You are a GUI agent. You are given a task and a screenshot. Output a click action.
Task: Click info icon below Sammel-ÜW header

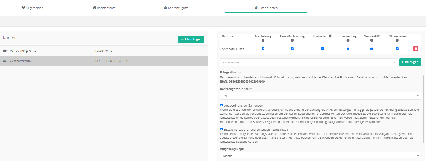coord(372,40)
